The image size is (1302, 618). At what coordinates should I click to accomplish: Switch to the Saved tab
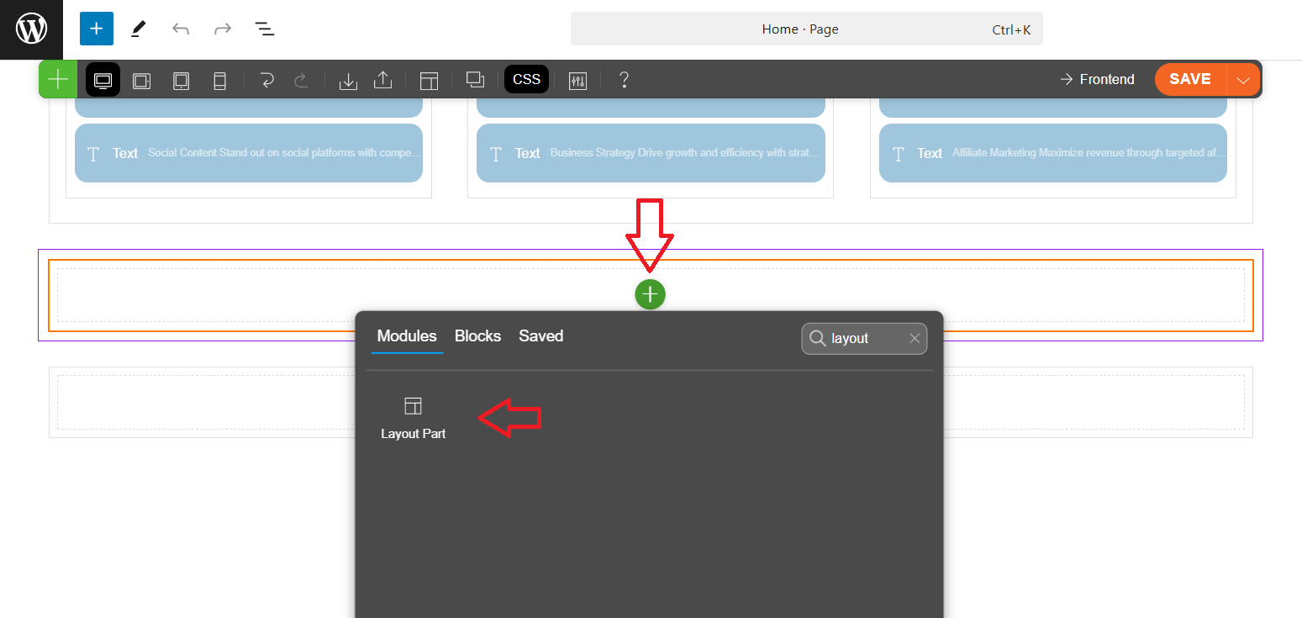(540, 336)
